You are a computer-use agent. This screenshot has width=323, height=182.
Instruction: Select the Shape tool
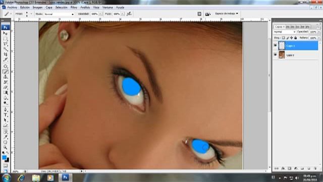[6, 126]
